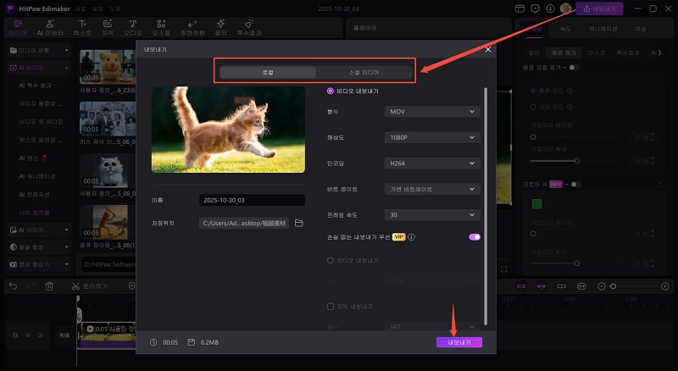Open the 텍스트 (Text) tool in toolbar
Viewport: 678px width, 371px height.
tap(82, 27)
